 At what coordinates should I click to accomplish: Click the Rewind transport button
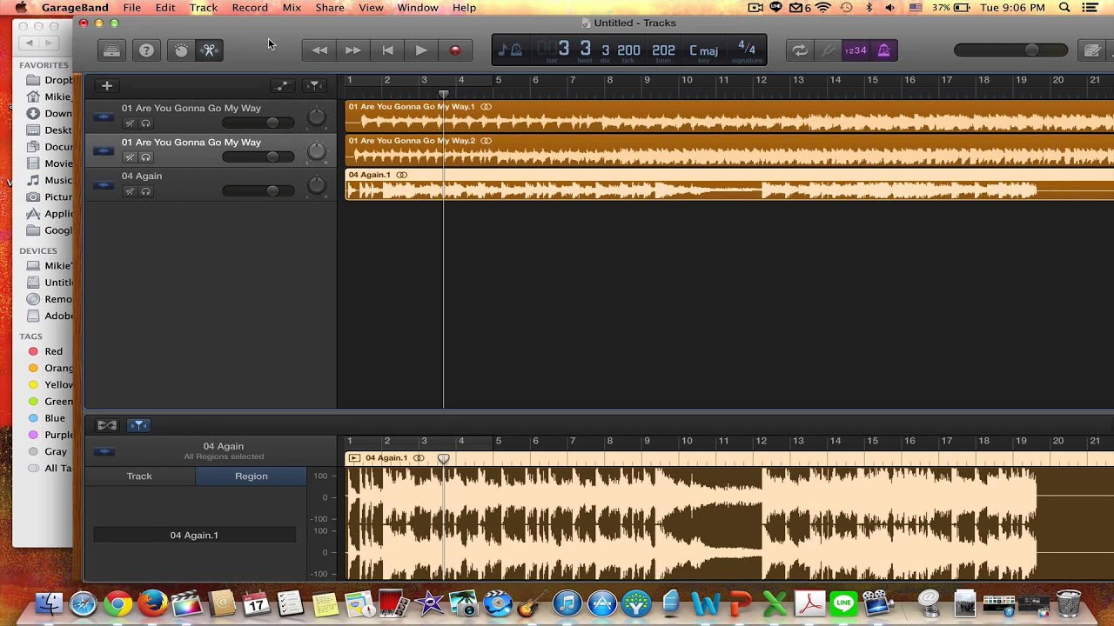click(x=319, y=50)
